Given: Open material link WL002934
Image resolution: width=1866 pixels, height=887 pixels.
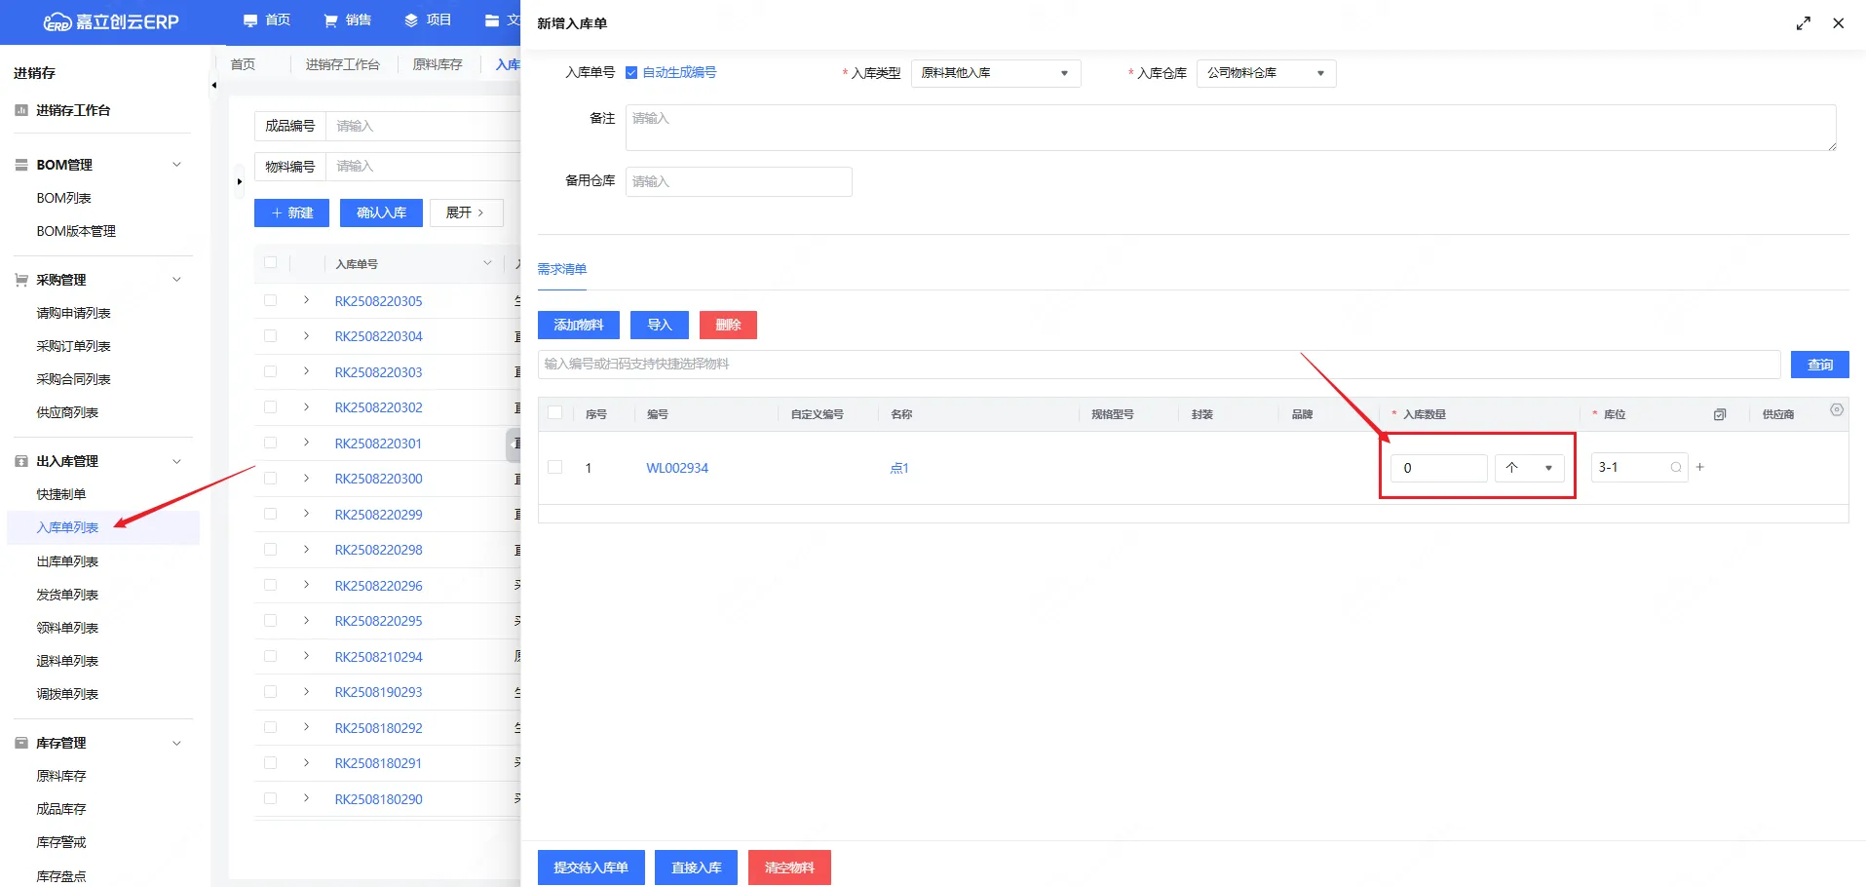Looking at the screenshot, I should (677, 468).
